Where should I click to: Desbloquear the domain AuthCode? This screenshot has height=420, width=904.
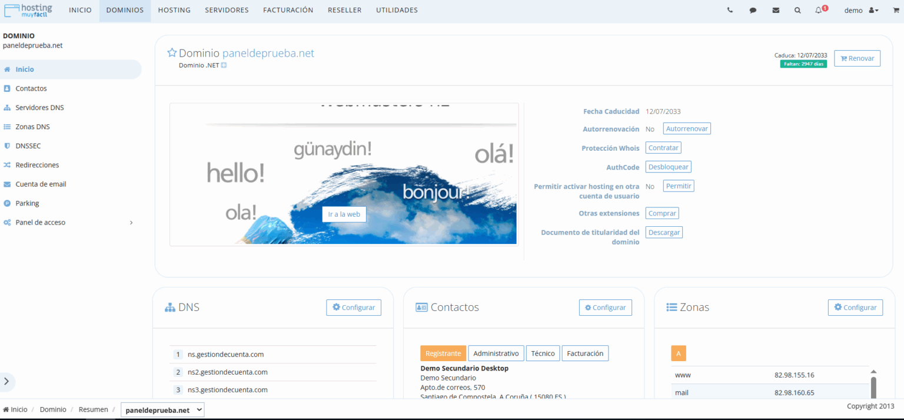tap(668, 167)
